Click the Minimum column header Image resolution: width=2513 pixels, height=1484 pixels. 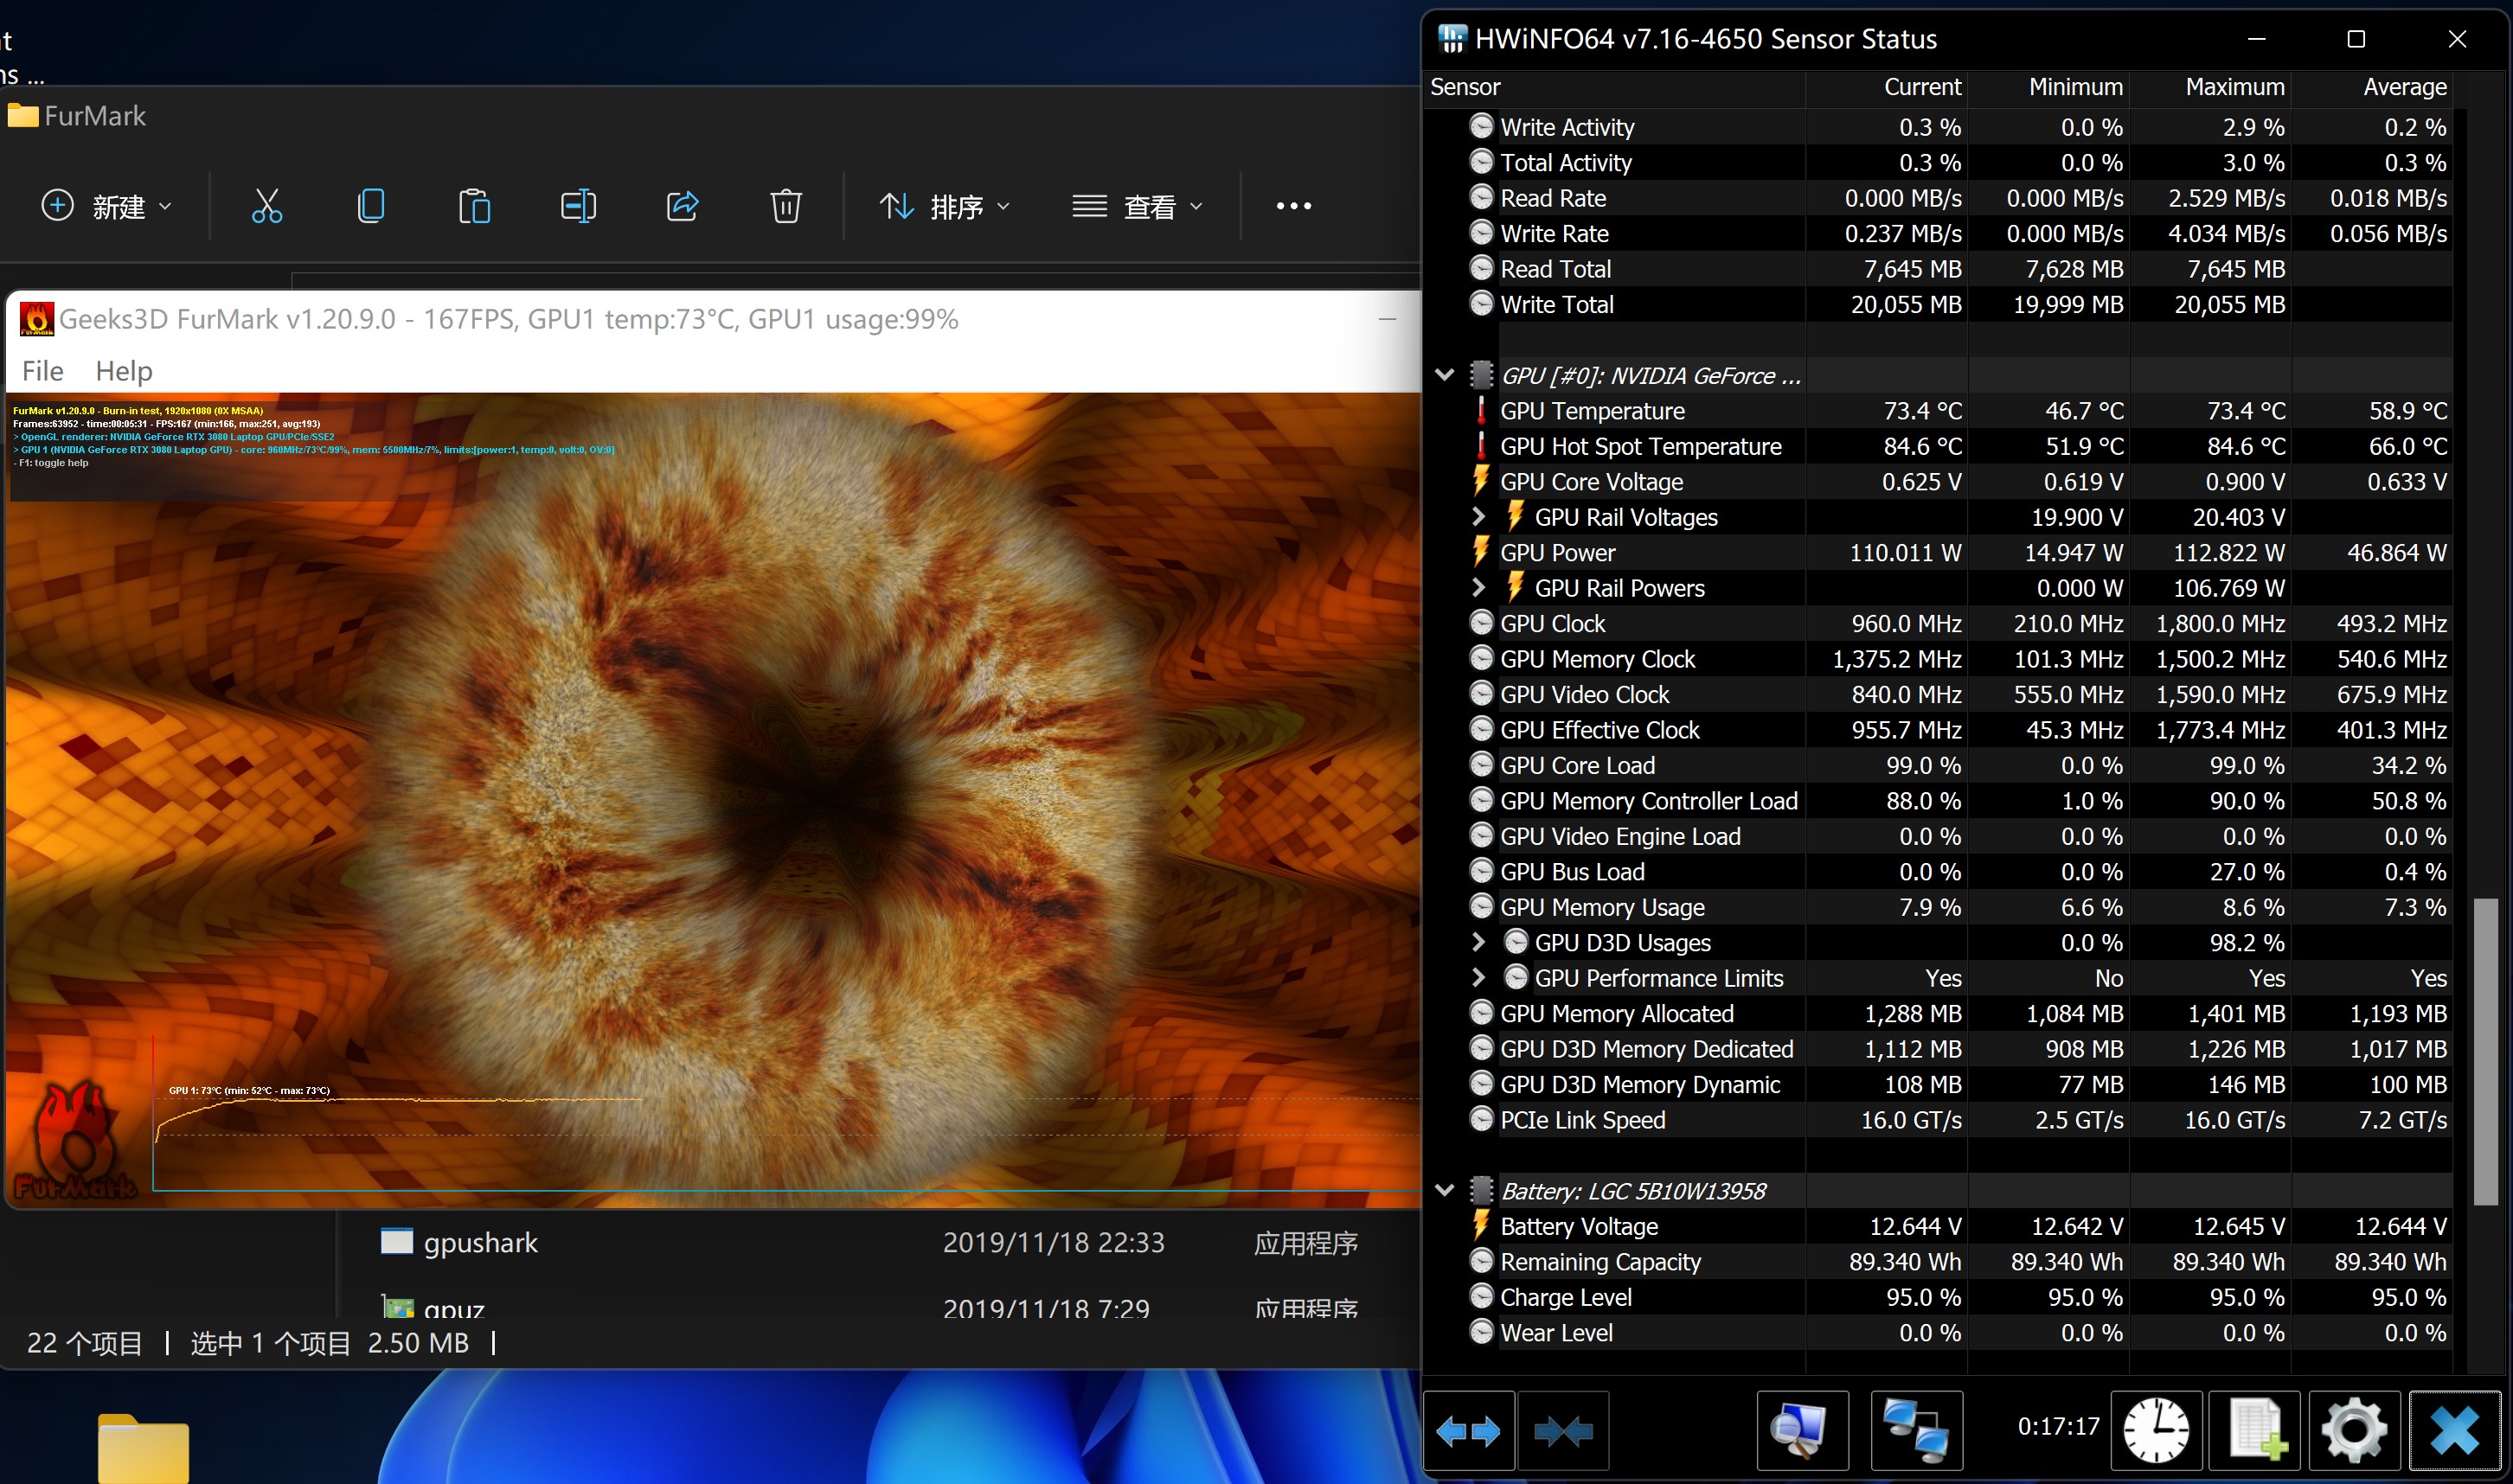click(x=2048, y=87)
